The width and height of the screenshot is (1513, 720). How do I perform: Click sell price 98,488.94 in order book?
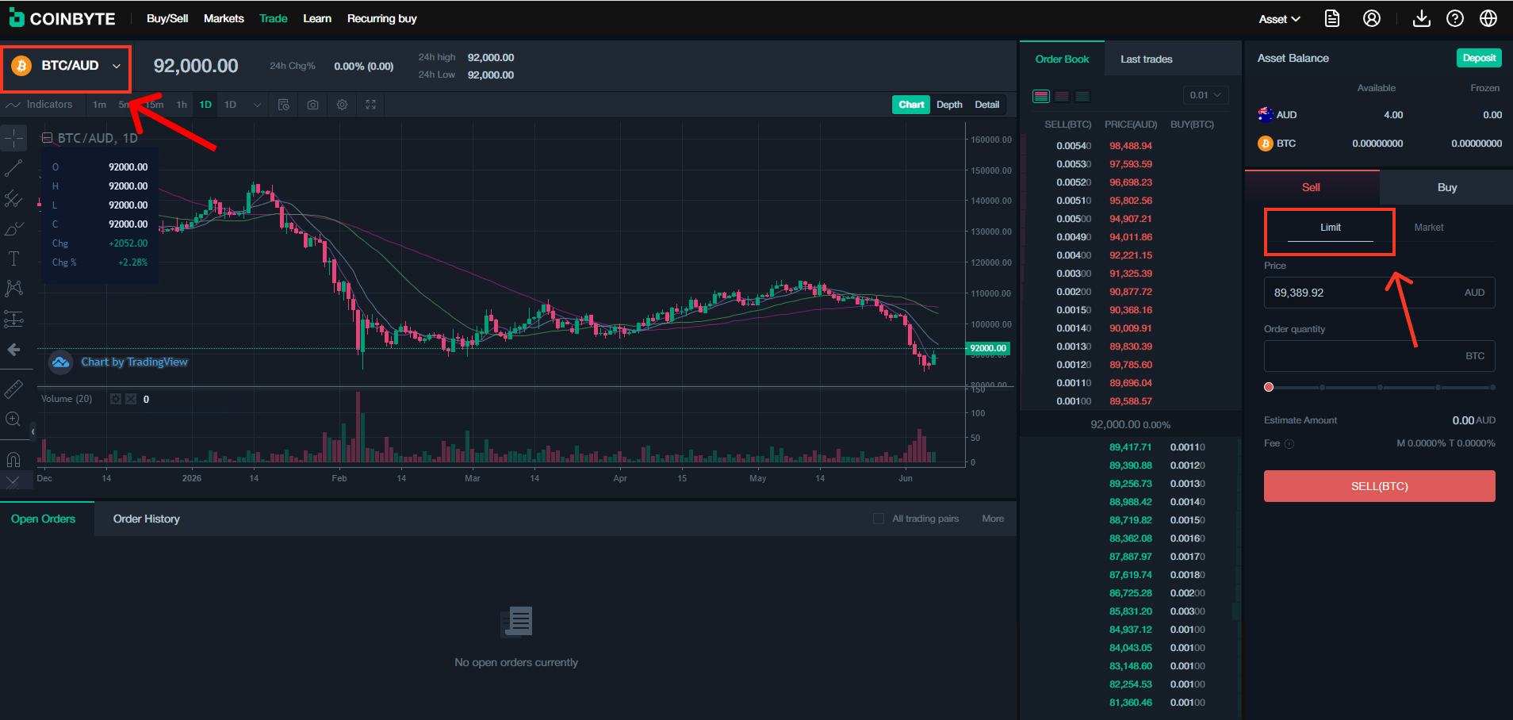(x=1131, y=146)
